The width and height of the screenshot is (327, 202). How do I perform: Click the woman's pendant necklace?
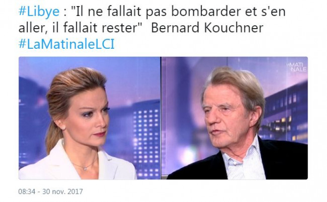(x=85, y=168)
